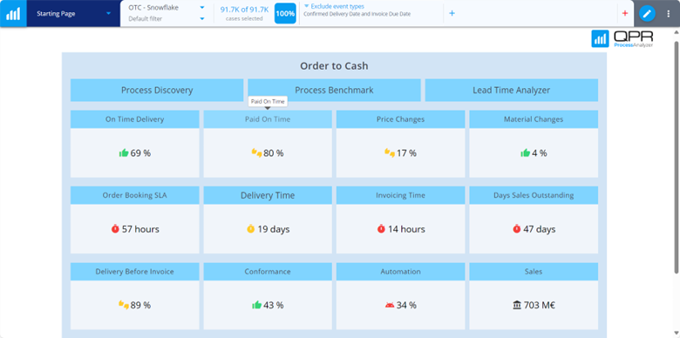Open the Process Discovery tab

(x=157, y=90)
